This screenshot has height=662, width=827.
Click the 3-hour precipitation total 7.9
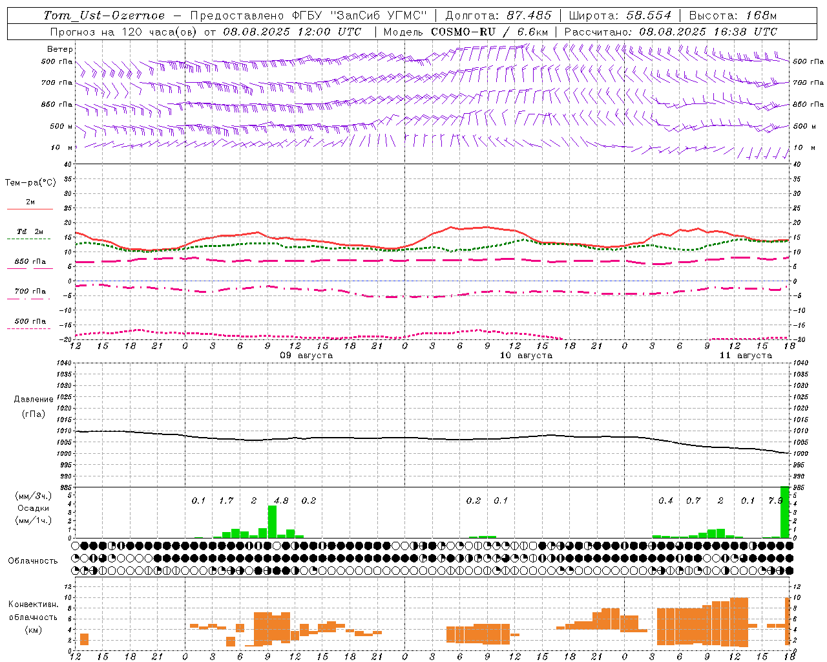coord(775,500)
